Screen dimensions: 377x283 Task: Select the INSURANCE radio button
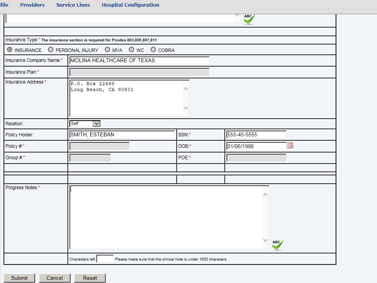click(x=10, y=50)
